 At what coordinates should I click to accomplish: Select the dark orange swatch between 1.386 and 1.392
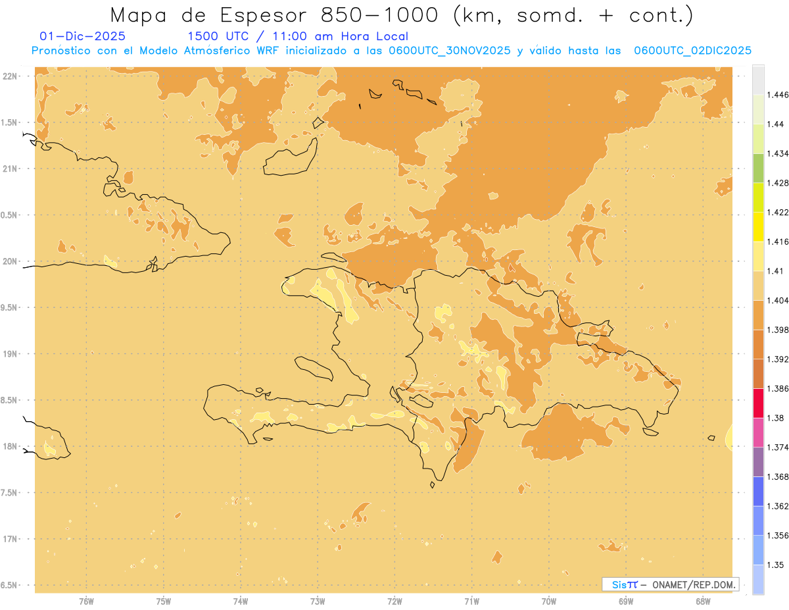[758, 374]
